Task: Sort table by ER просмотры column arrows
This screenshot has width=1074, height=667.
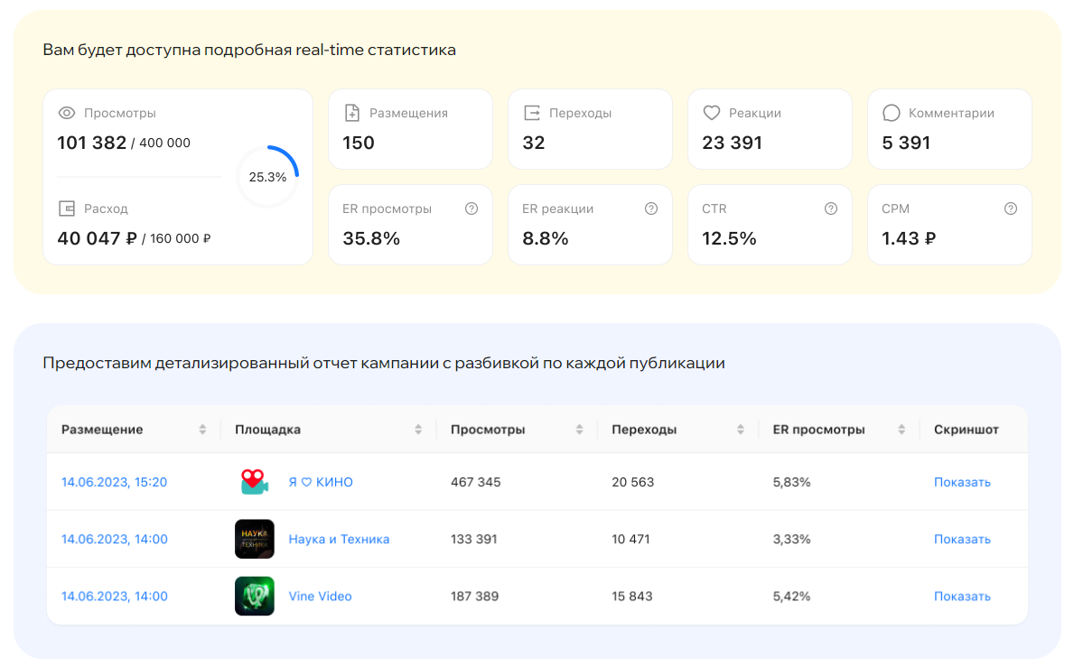Action: tap(901, 430)
